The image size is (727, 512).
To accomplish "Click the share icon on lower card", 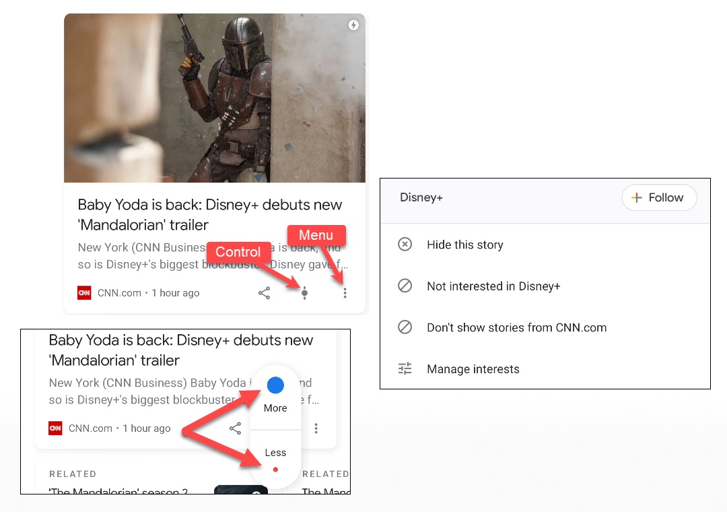I will point(235,428).
